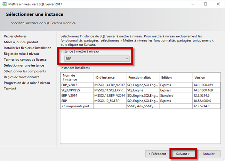The width and height of the screenshot is (225, 161).
Task: Click 'Fonctionnalités' column header
Action: tap(143, 77)
